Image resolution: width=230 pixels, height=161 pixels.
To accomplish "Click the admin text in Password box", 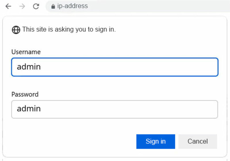I will tap(29, 109).
